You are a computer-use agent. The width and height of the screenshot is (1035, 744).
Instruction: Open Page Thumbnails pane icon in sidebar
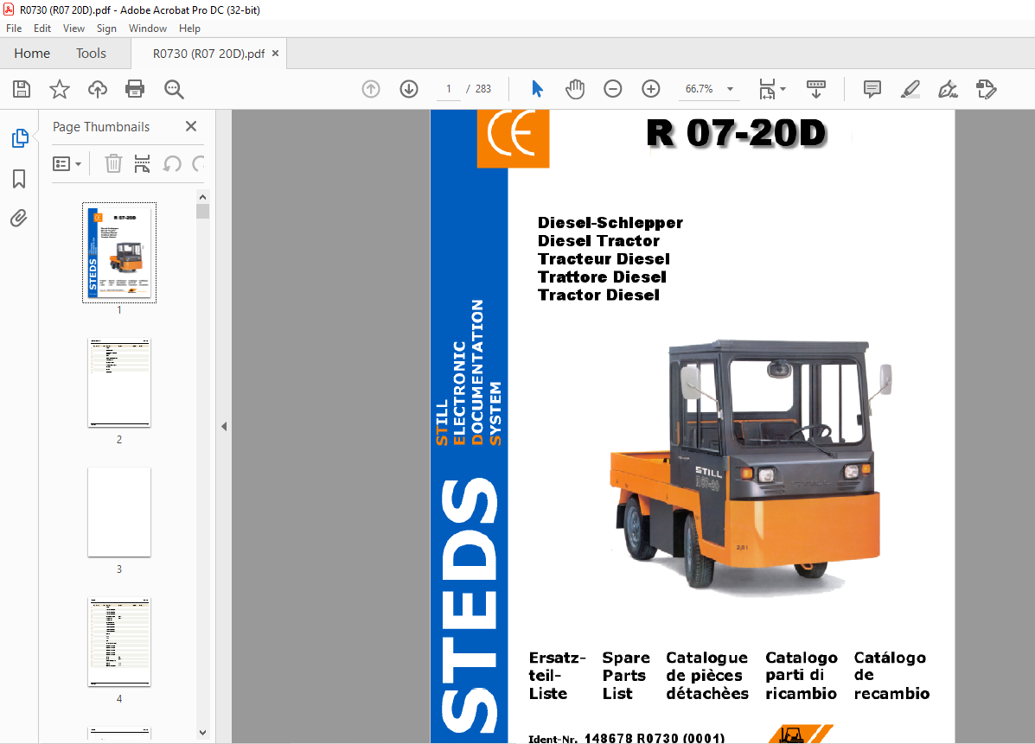pos(20,138)
